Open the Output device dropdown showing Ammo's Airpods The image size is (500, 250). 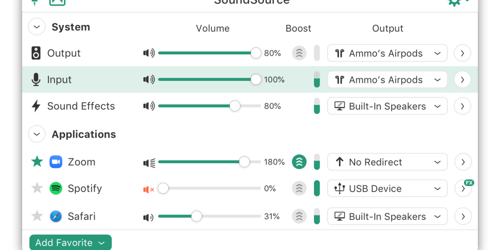[387, 54]
